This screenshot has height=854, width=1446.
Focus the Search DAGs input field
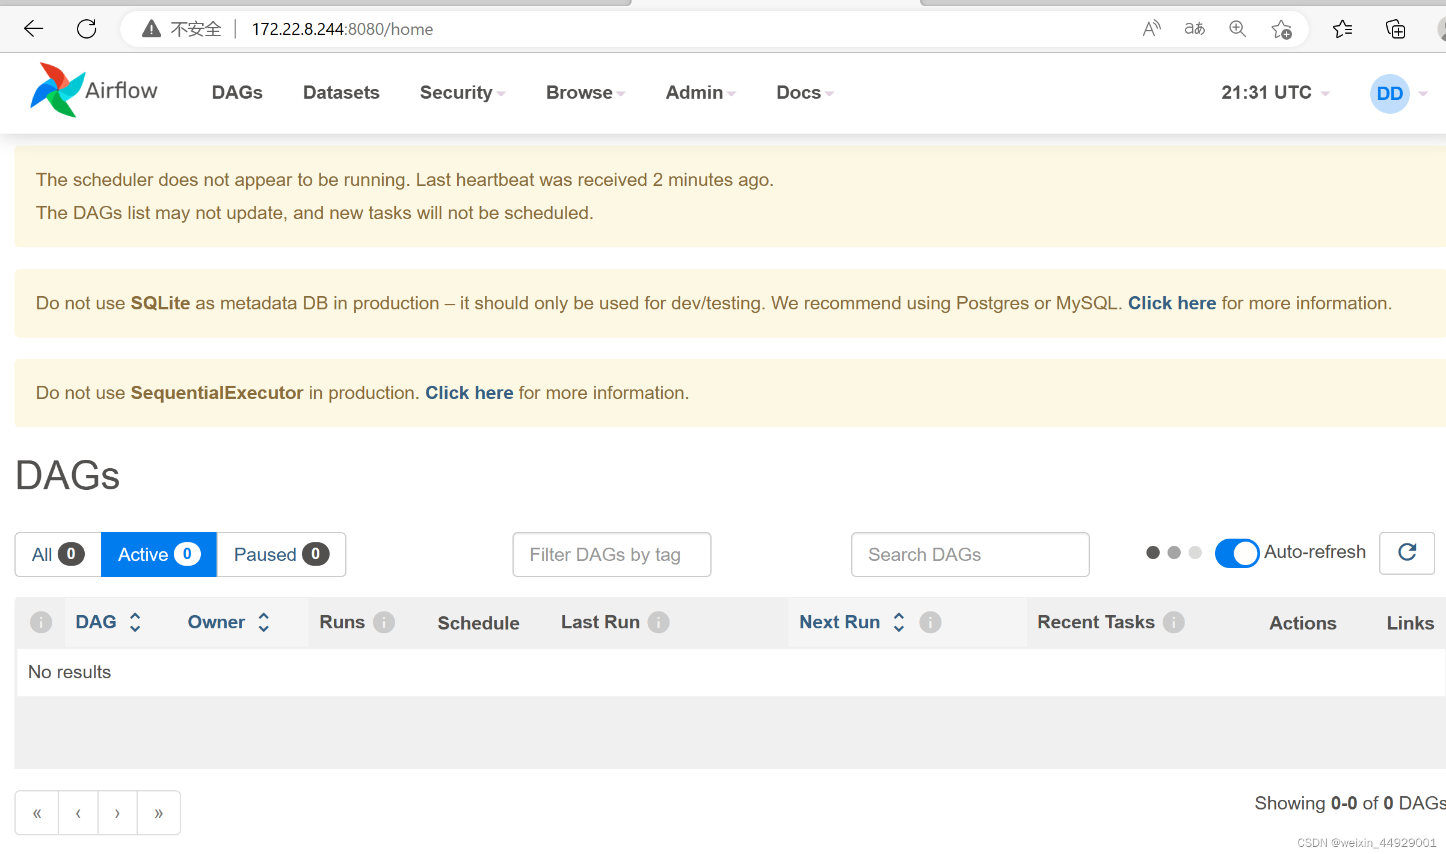click(x=970, y=554)
